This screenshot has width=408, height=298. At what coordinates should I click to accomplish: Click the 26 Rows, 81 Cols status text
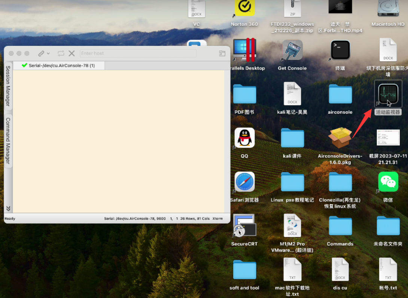[195, 218]
